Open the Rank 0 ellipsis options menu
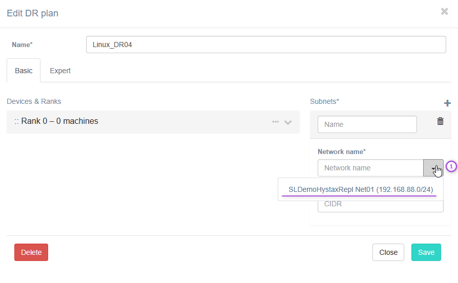The height and width of the screenshot is (283, 458). [x=275, y=122]
